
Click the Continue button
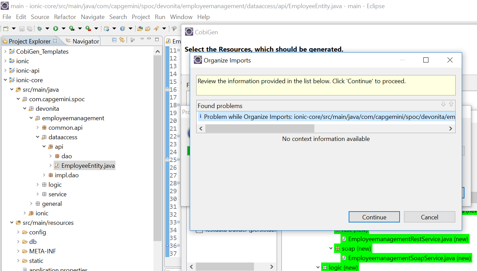pyautogui.click(x=374, y=217)
